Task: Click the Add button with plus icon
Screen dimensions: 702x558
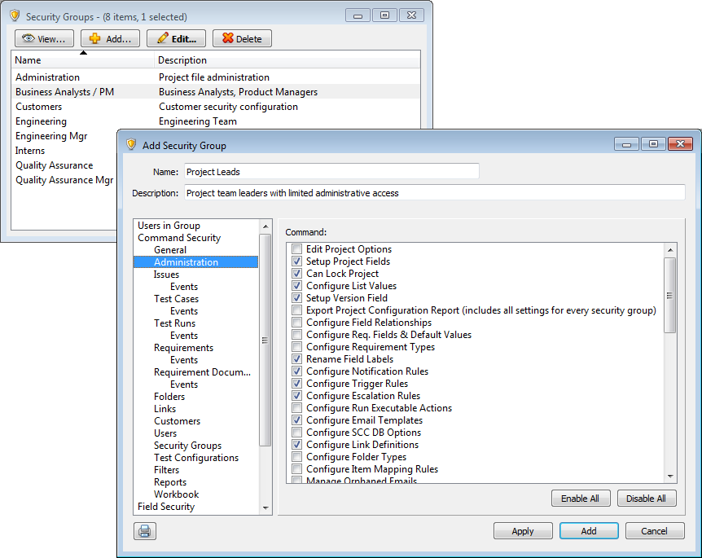Action: [110, 38]
